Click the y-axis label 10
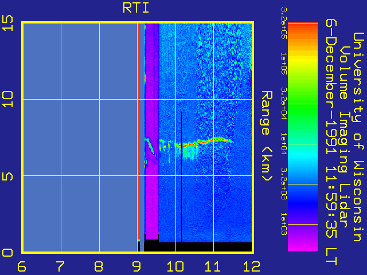The width and height of the screenshot is (367, 275). (x=7, y=99)
